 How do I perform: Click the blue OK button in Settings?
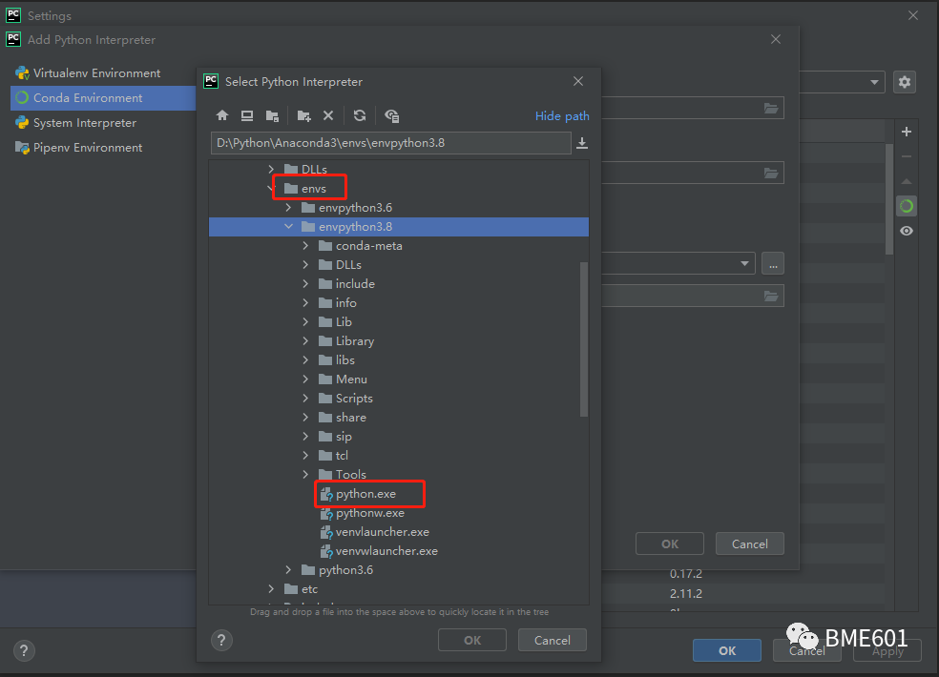tap(727, 650)
